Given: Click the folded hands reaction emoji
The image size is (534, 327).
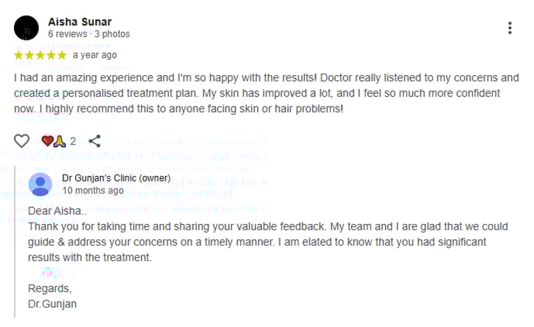Looking at the screenshot, I should pos(59,141).
